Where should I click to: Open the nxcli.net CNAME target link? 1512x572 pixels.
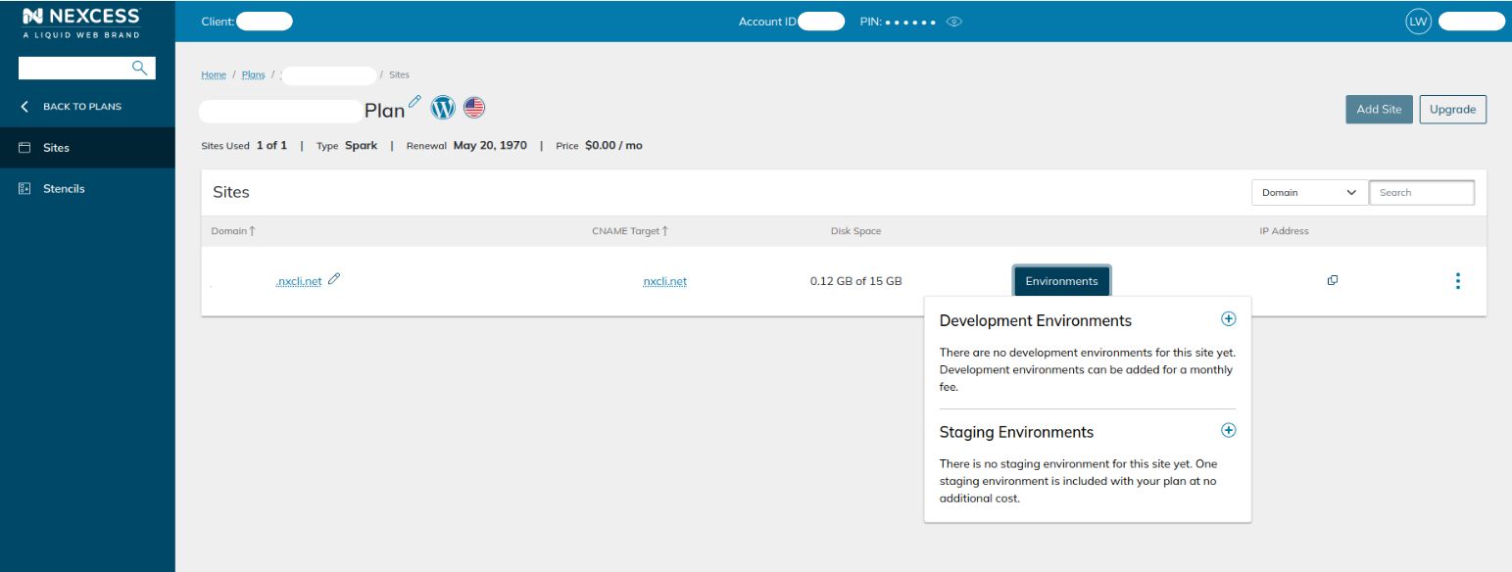click(664, 281)
